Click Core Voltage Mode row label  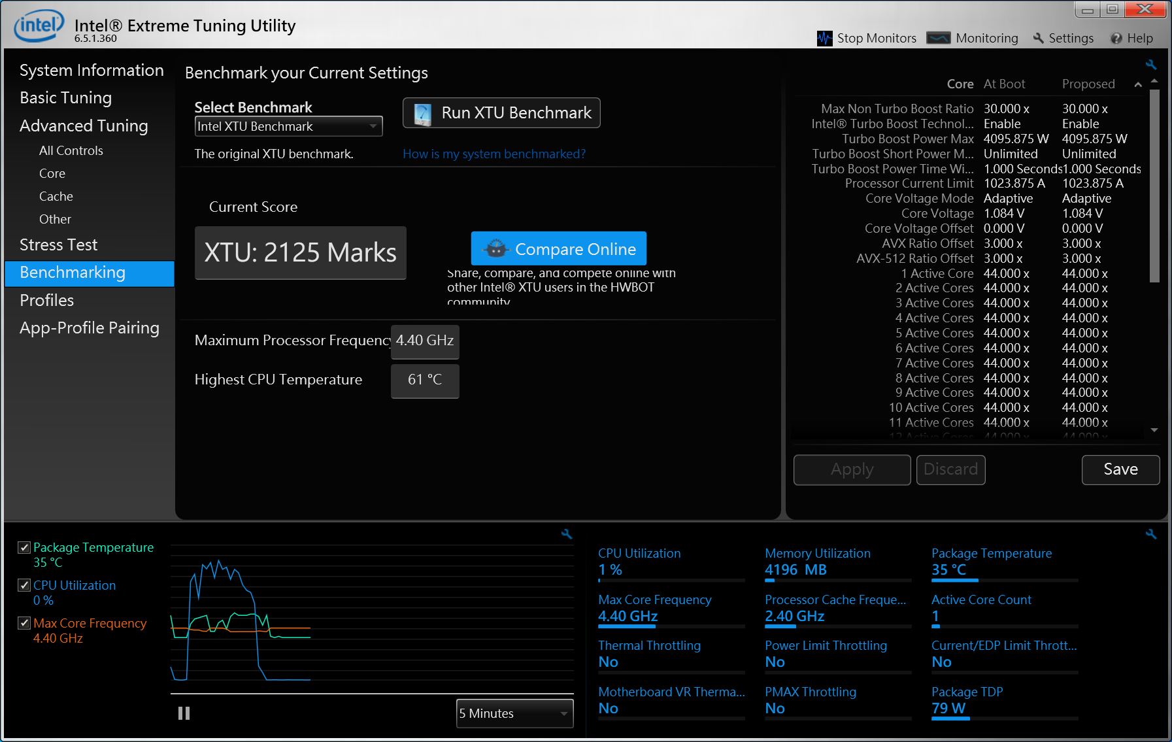coord(919,198)
